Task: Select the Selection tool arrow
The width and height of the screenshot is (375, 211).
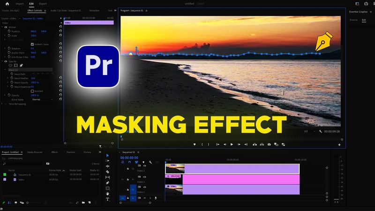Action: pyautogui.click(x=108, y=155)
